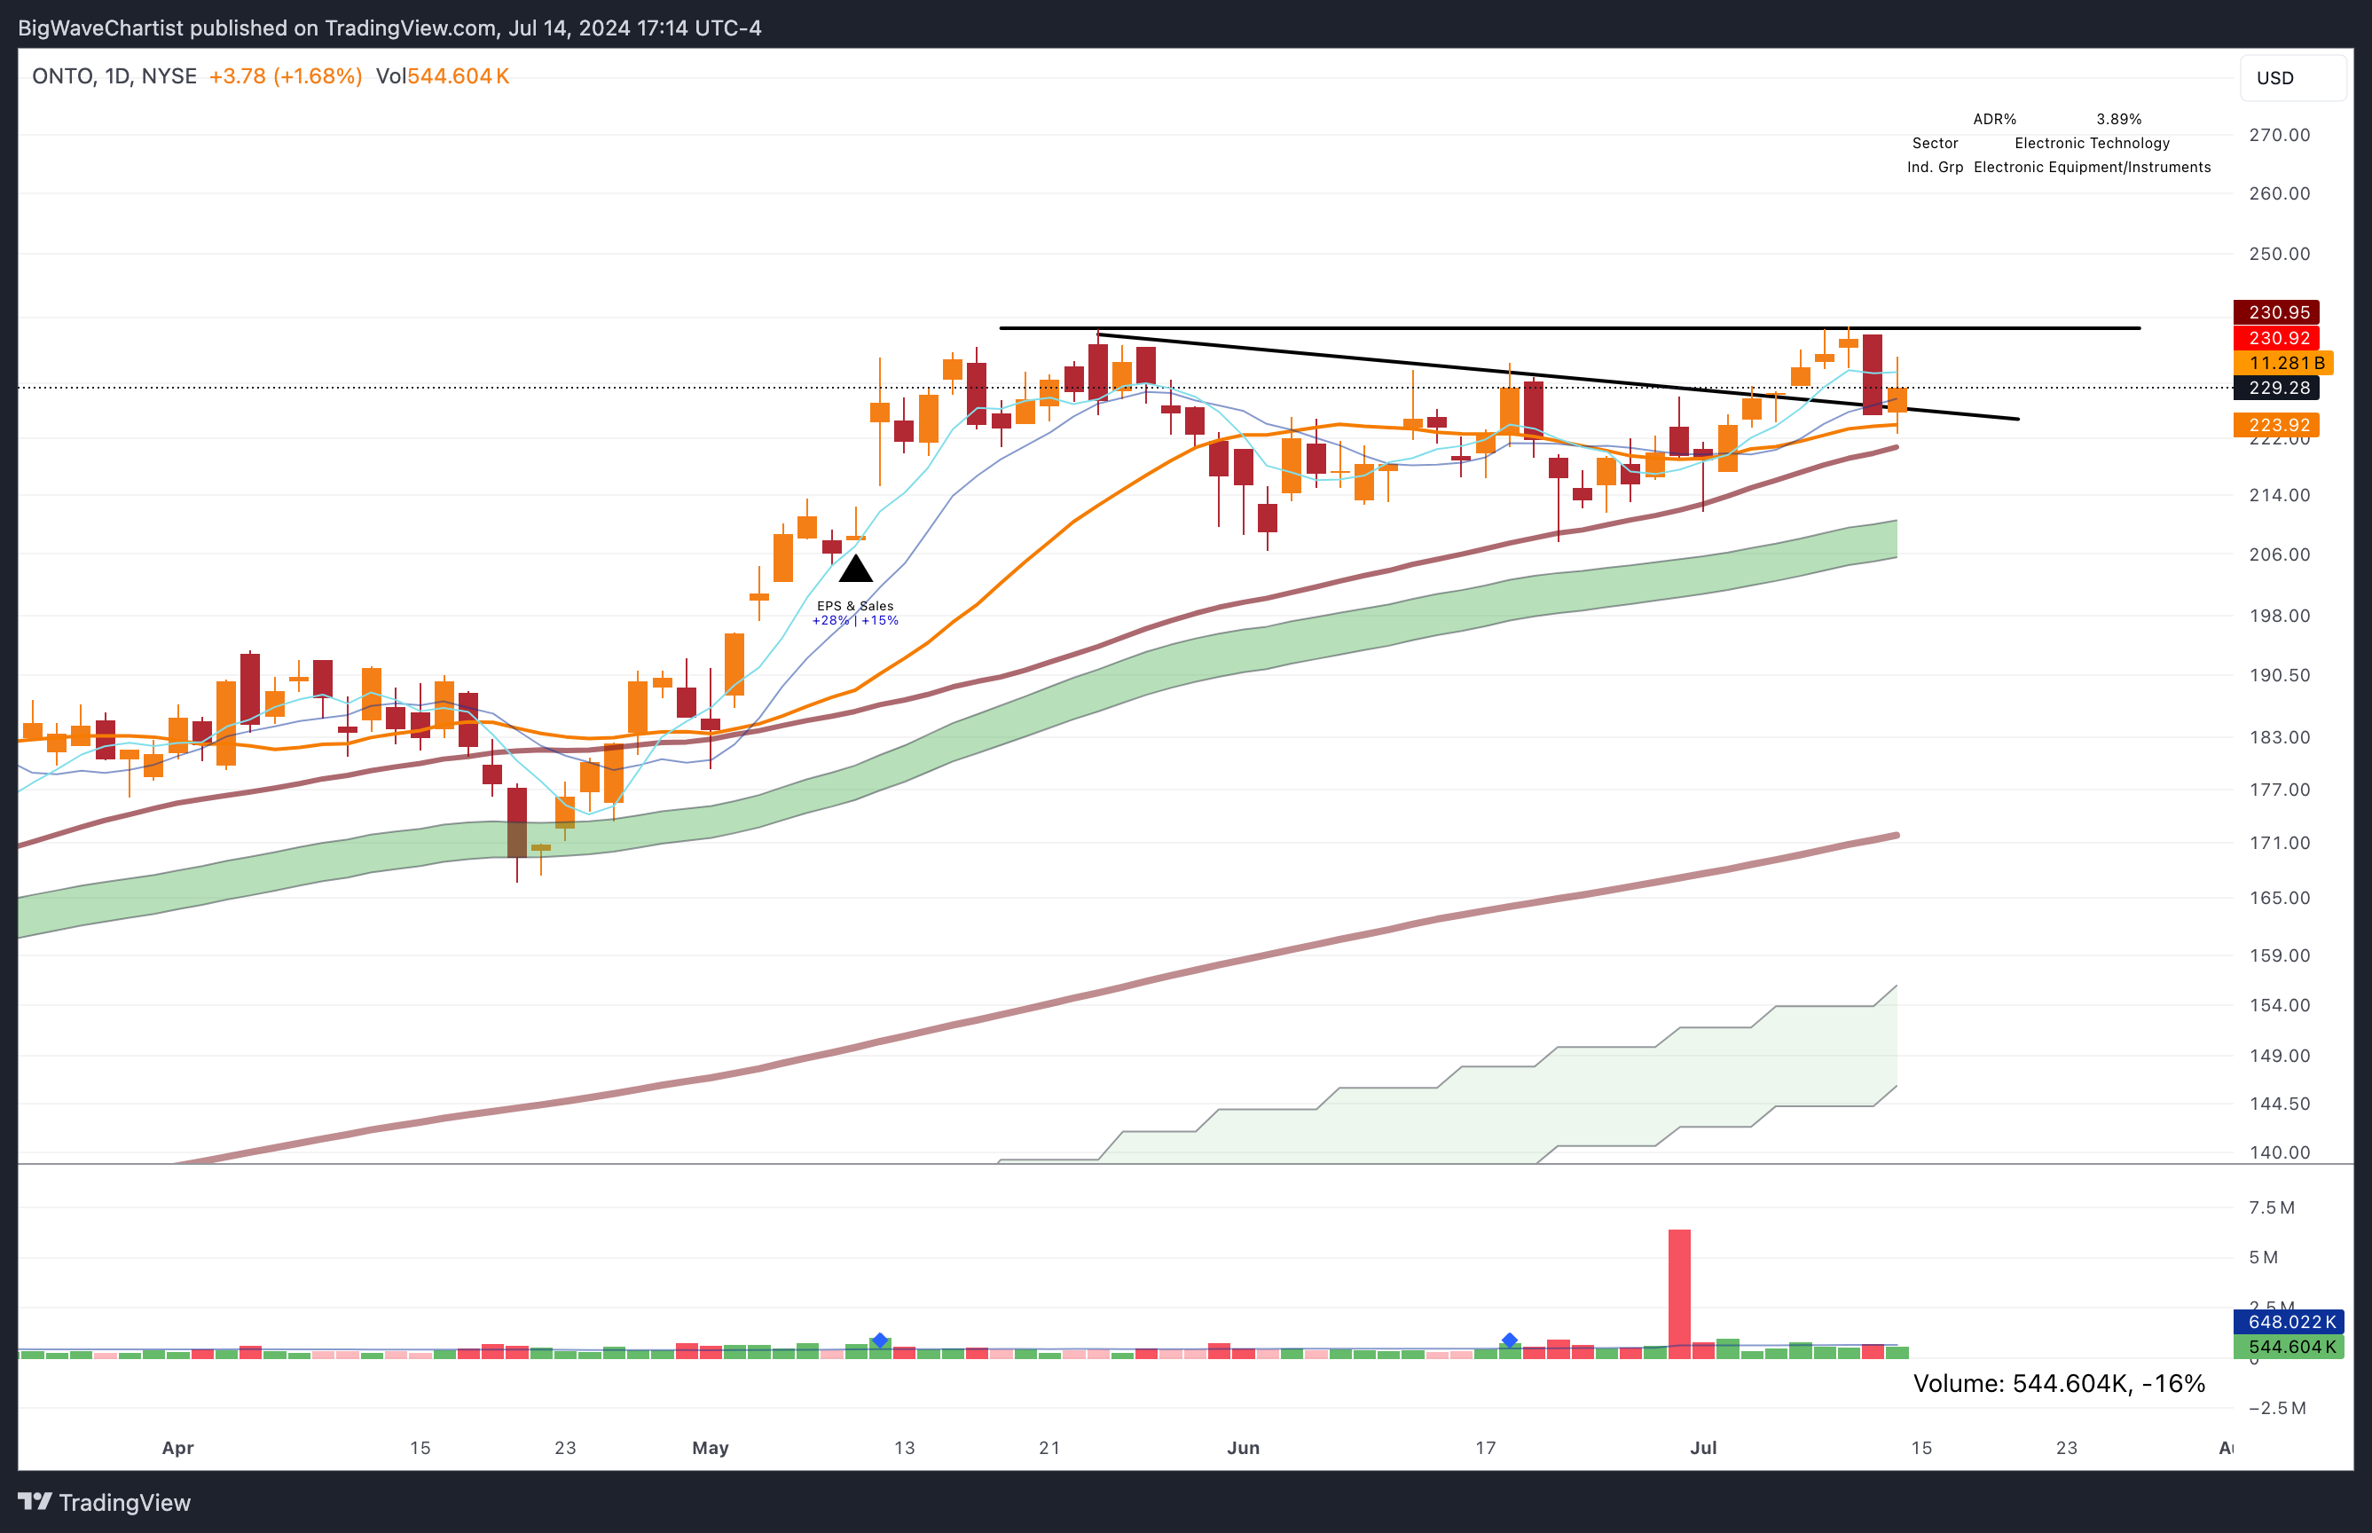The width and height of the screenshot is (2372, 1533).
Task: Click the black EPS & Sales triangle marker
Action: (x=855, y=570)
